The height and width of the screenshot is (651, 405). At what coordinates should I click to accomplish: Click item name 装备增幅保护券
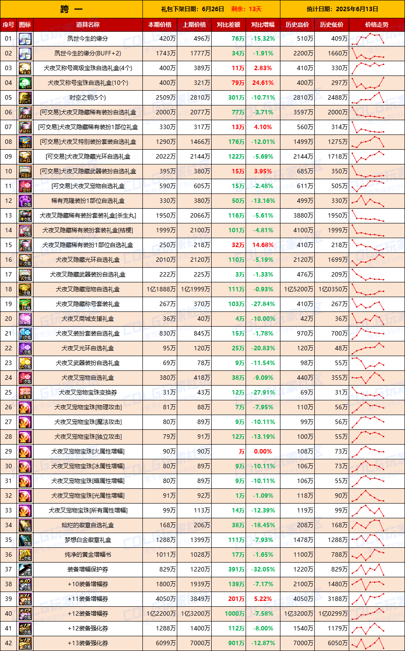pos(88,569)
